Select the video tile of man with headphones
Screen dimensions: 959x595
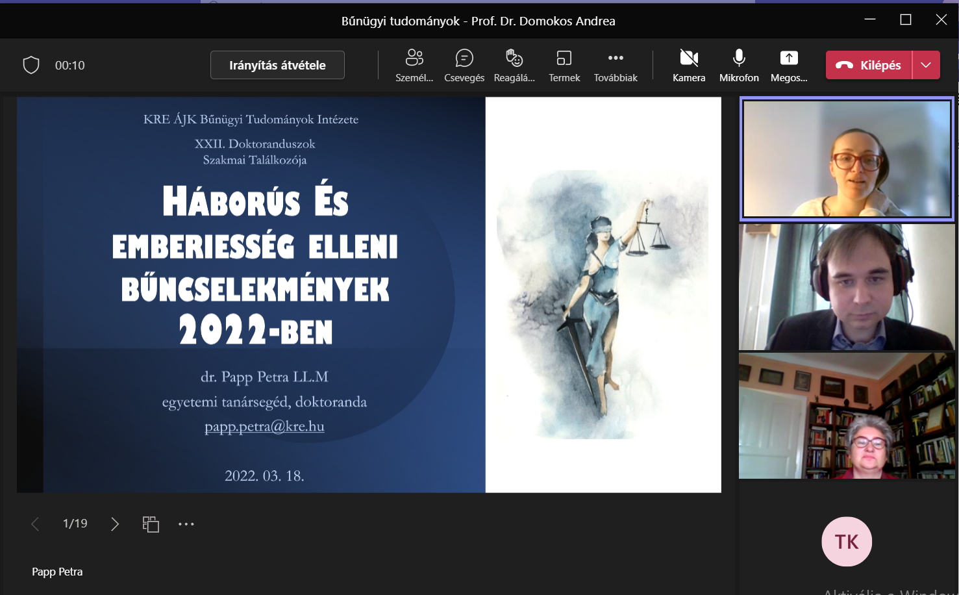tap(847, 287)
